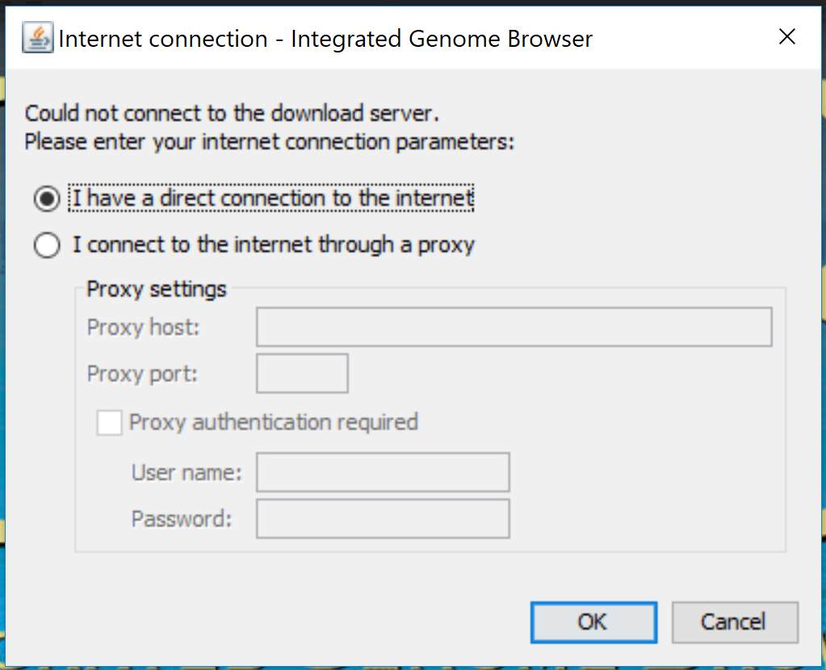This screenshot has width=826, height=670.
Task: Click the dialog title 'Internet connection - Integrated Genome Browser'
Action: pos(325,39)
